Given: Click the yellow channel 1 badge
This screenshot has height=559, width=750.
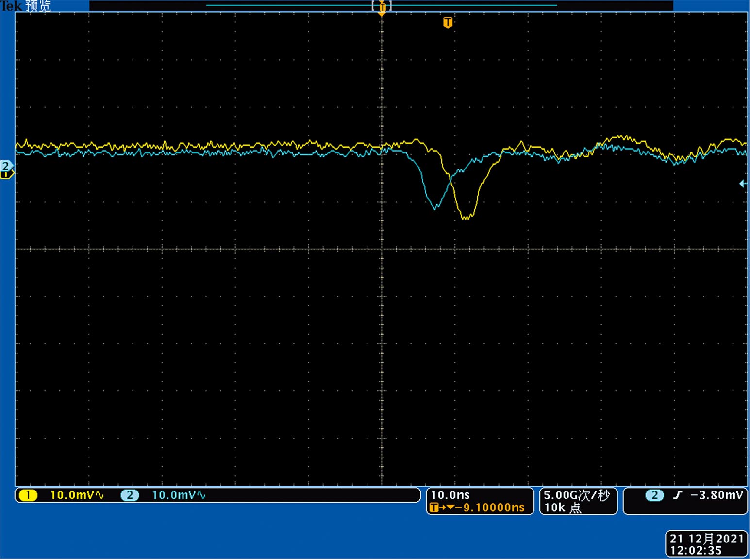Looking at the screenshot, I should (x=28, y=495).
